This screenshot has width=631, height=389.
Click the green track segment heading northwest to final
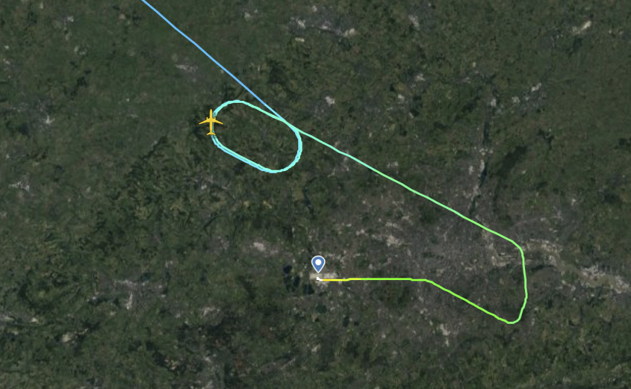pos(463,298)
